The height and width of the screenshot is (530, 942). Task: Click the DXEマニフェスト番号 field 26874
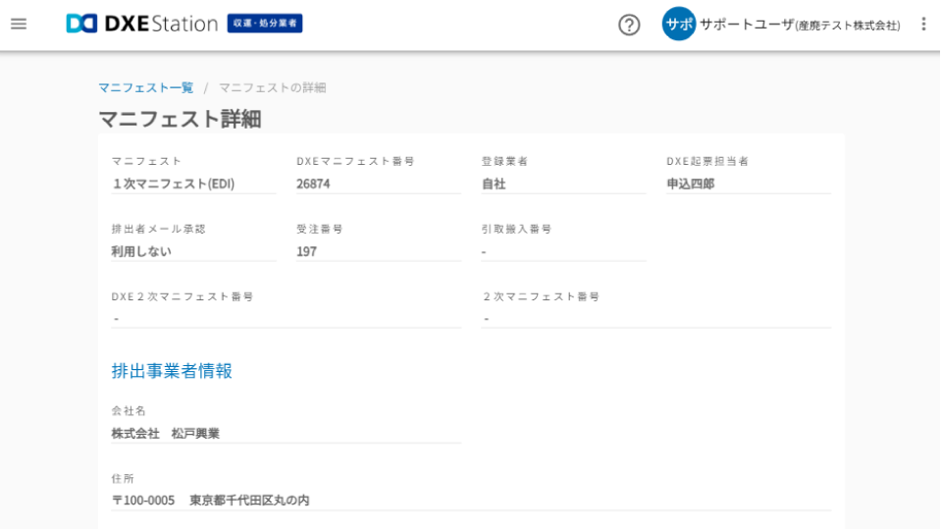pyautogui.click(x=378, y=184)
